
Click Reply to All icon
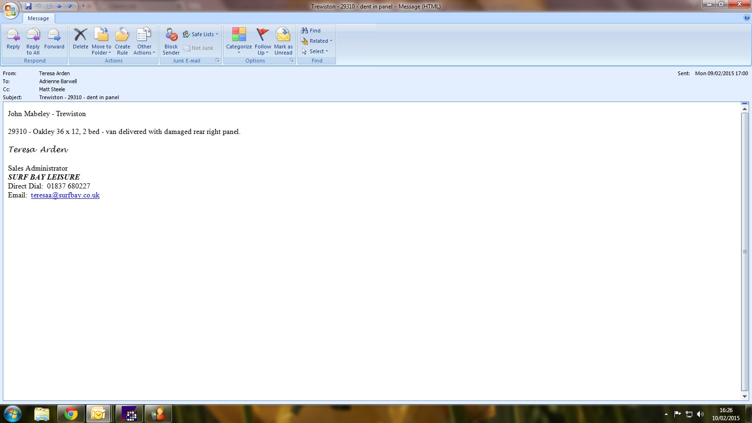33,41
